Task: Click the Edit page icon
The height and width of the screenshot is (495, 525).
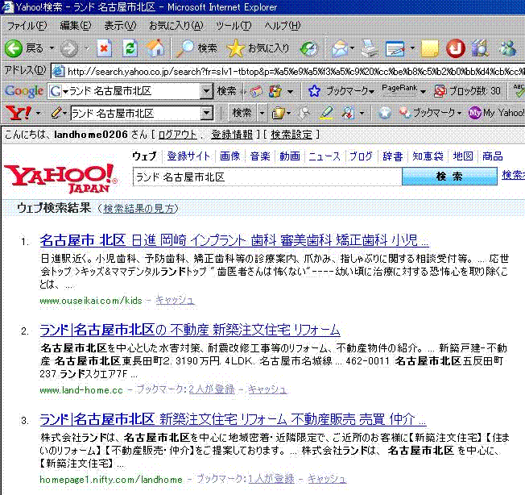Action: (395, 49)
